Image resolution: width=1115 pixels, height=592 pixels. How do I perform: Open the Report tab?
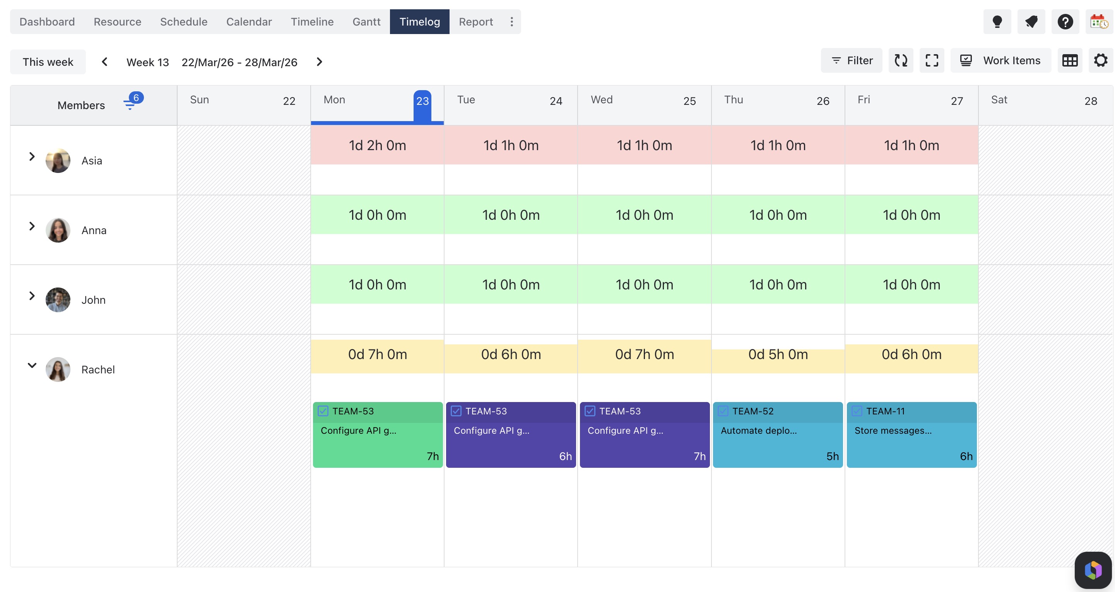pos(476,22)
